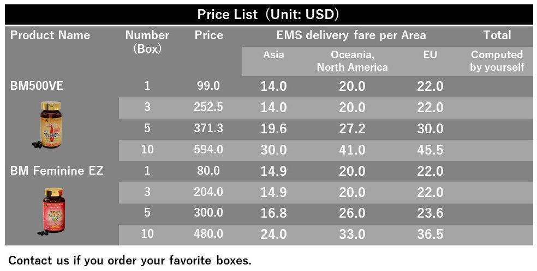This screenshot has height=271, width=537.
Task: Click the 594.0 price cell
Action: (208, 149)
